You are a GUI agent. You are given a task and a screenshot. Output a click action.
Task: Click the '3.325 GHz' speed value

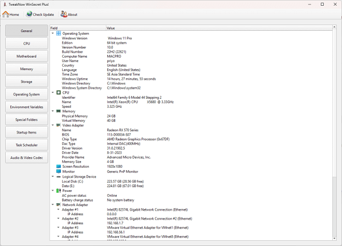click(115, 106)
